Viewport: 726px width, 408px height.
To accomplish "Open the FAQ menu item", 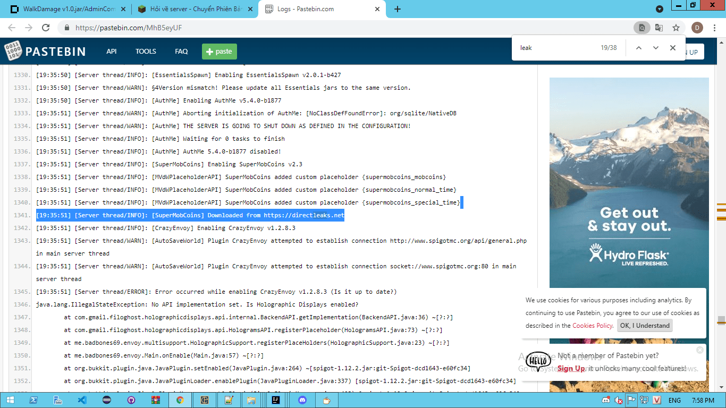I will click(181, 52).
